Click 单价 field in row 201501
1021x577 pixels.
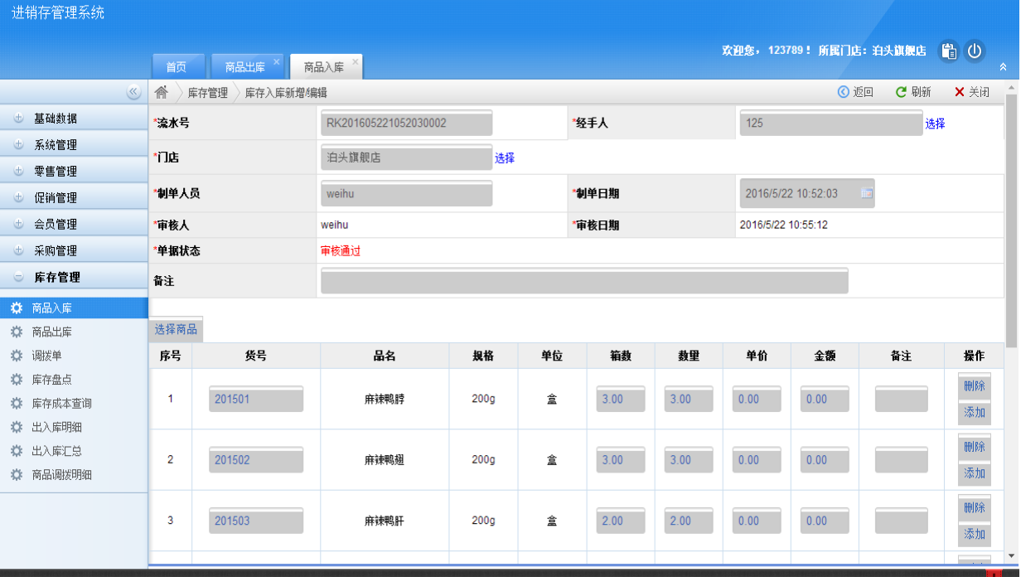pyautogui.click(x=757, y=399)
